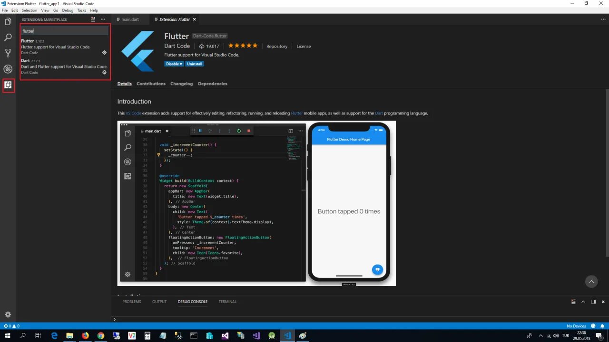Viewport: 609px width, 342px height.
Task: Open the Manage gear at sidebar bottom
Action: click(8, 314)
